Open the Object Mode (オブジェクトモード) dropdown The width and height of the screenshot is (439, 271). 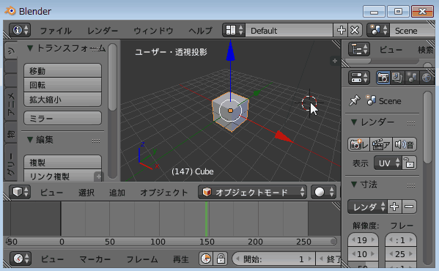[x=252, y=192]
